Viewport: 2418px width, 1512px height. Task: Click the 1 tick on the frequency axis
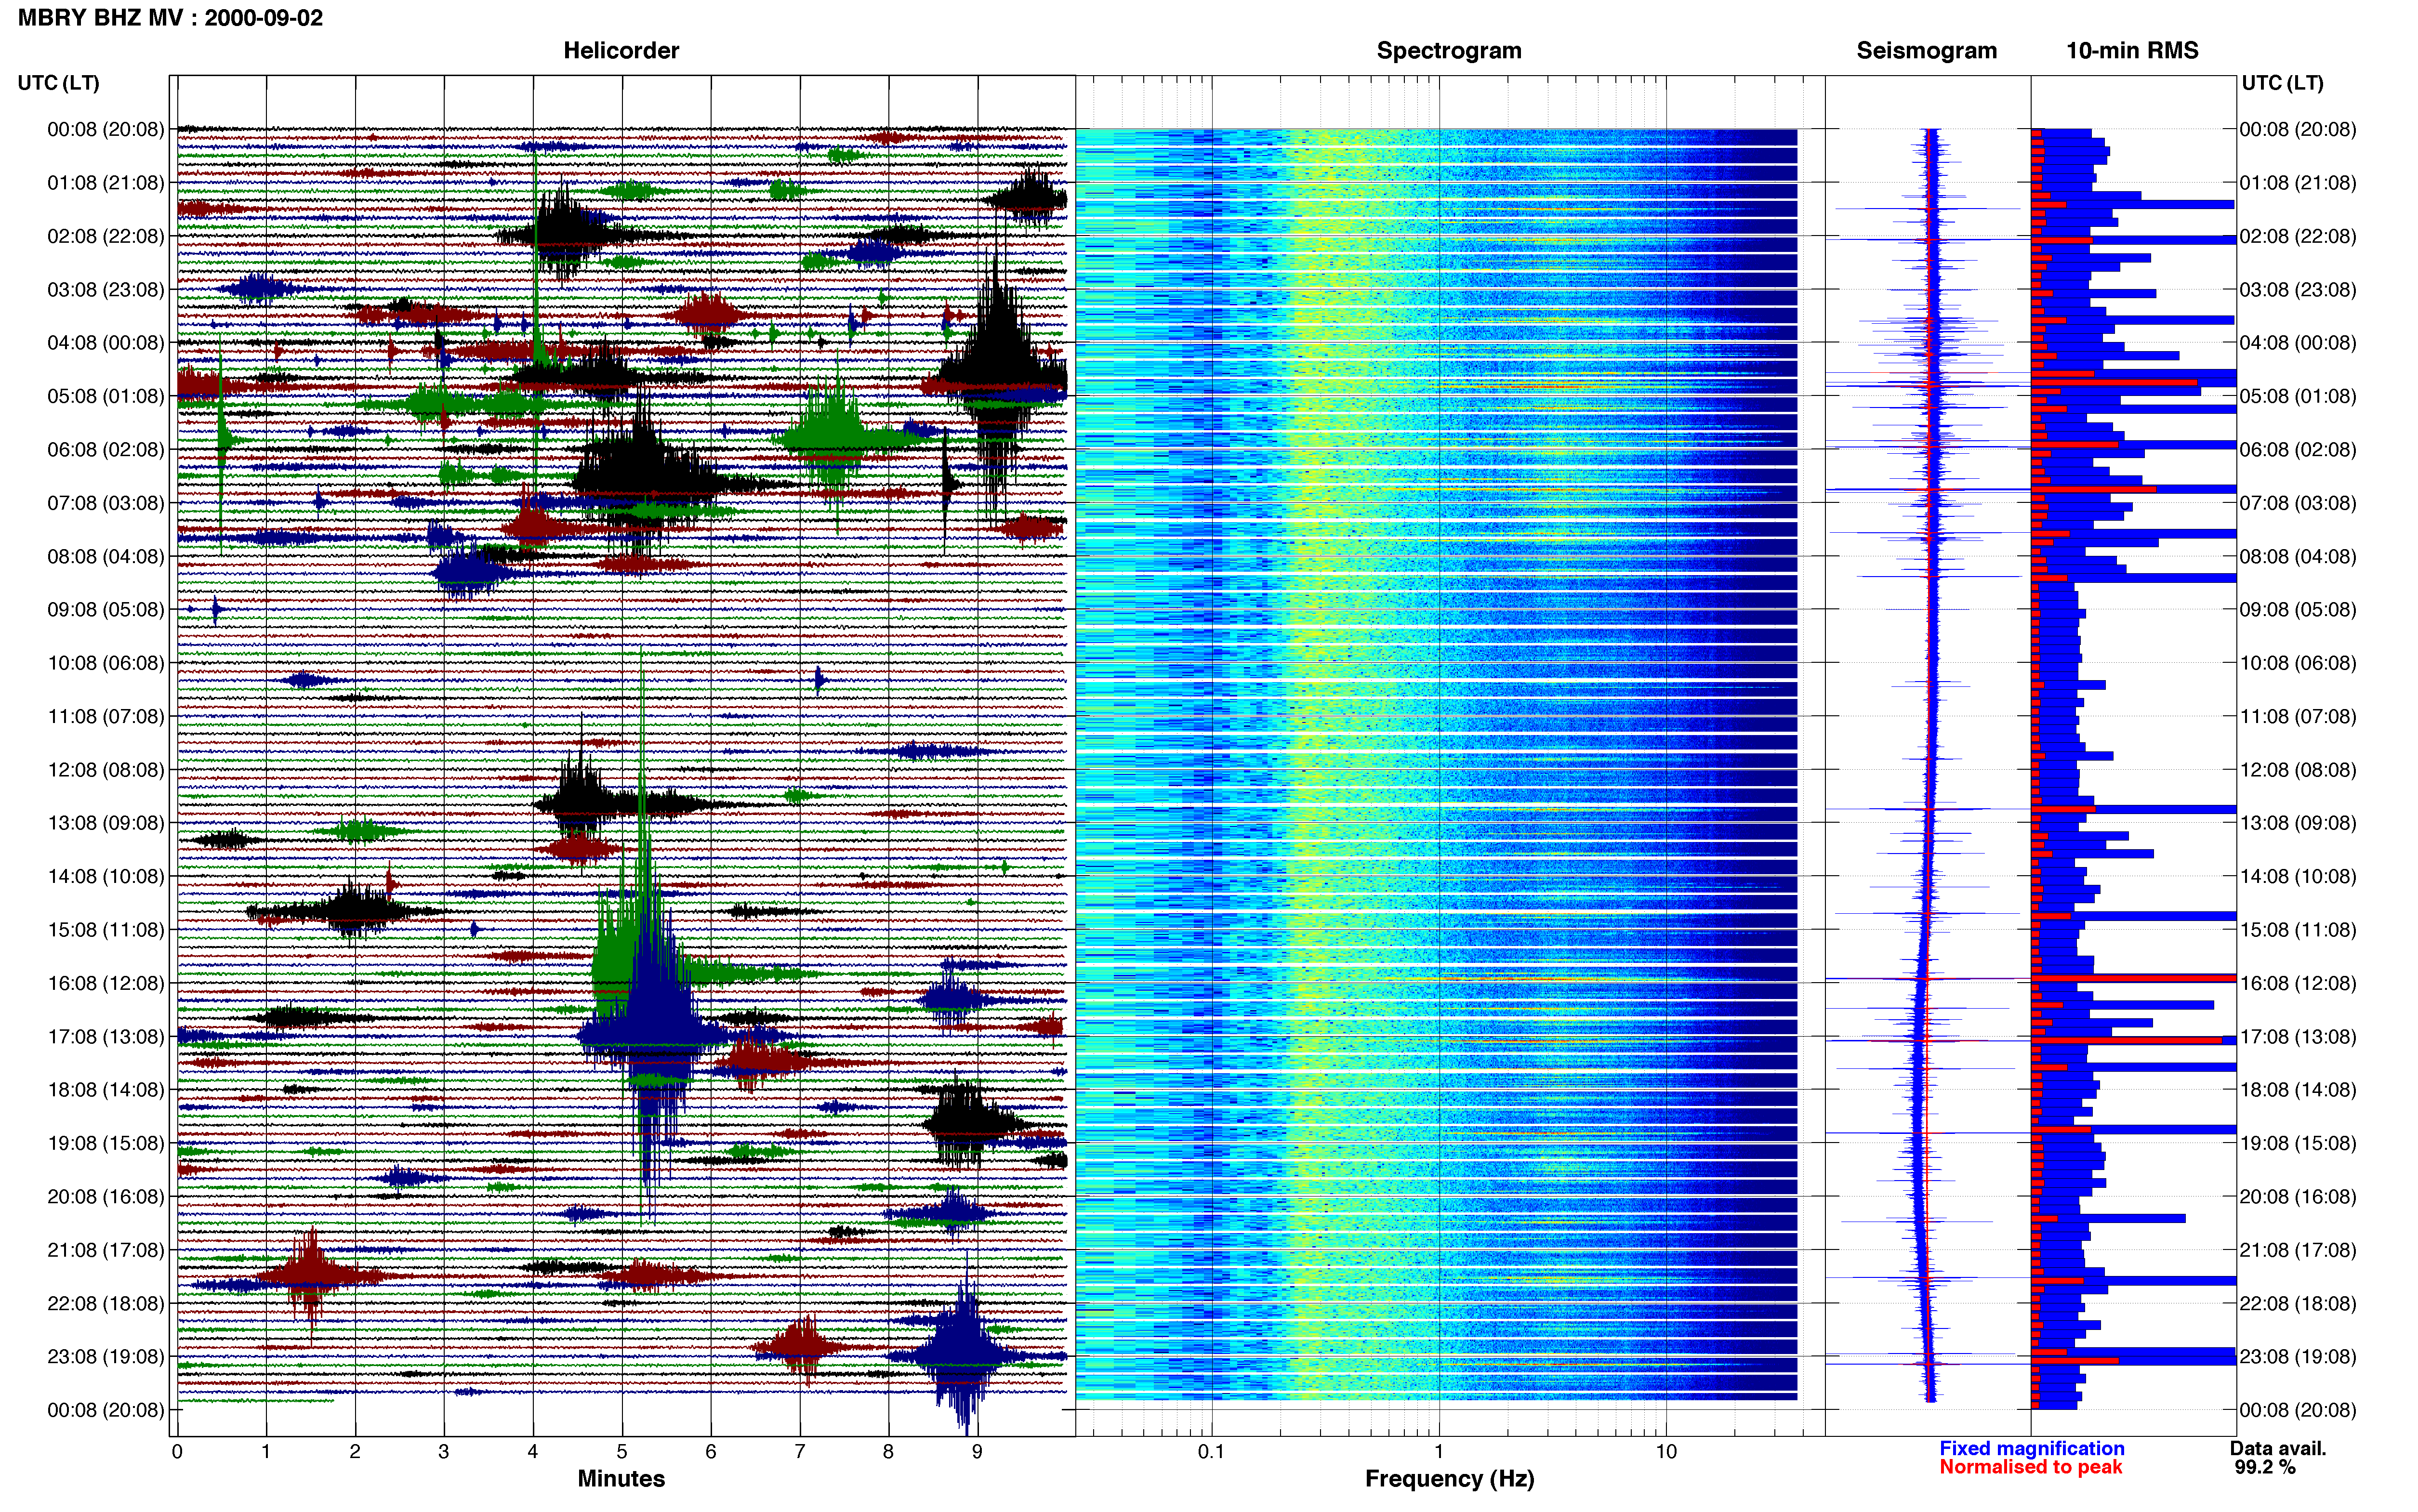point(1439,1451)
